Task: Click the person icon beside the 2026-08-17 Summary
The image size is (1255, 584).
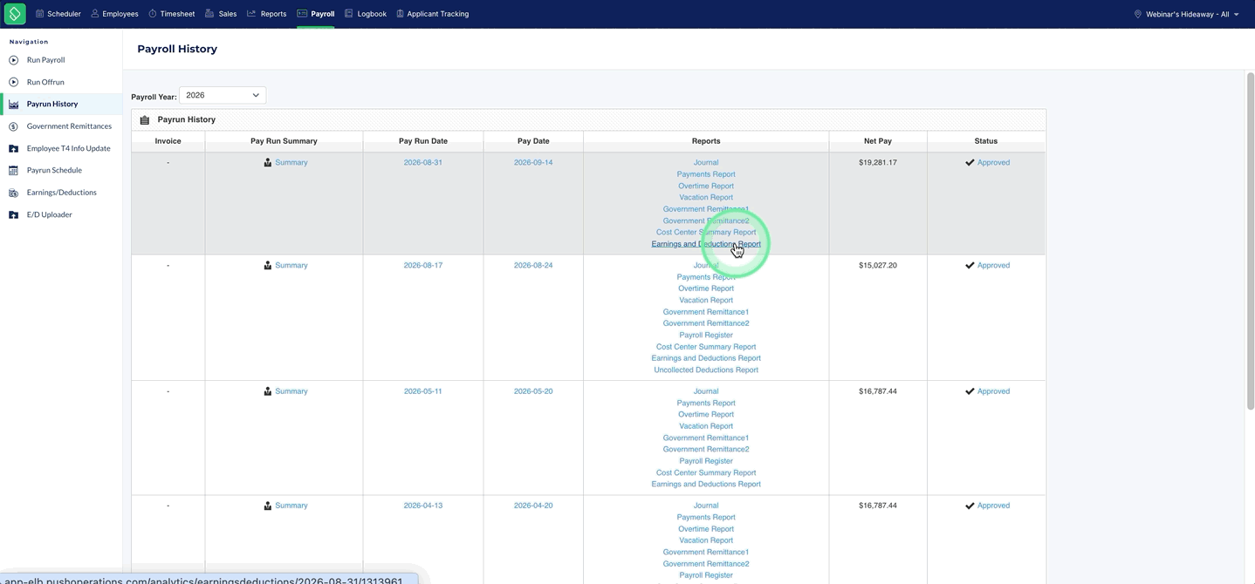Action: point(268,266)
